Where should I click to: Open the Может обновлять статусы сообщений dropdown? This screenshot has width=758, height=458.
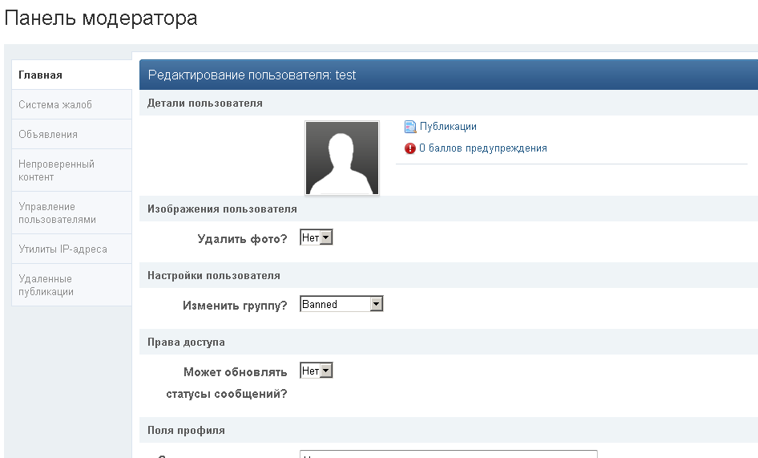pyautogui.click(x=316, y=371)
